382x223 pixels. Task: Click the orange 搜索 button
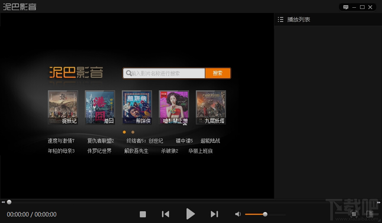[218, 73]
